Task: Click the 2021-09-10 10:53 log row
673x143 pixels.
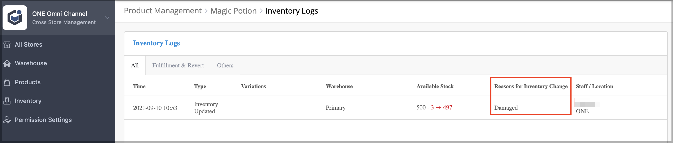Action: click(x=395, y=108)
